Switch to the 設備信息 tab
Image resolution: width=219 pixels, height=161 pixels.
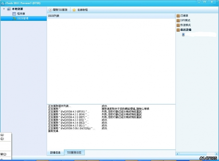55,152
